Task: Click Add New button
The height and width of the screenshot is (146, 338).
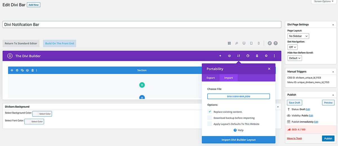Action: click(x=34, y=5)
